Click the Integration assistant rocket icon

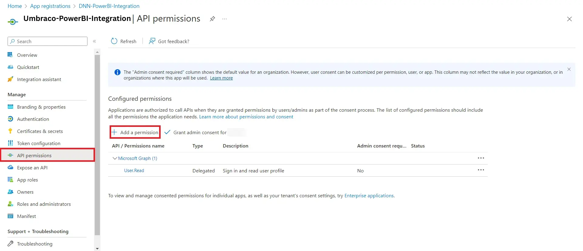pyautogui.click(x=10, y=79)
